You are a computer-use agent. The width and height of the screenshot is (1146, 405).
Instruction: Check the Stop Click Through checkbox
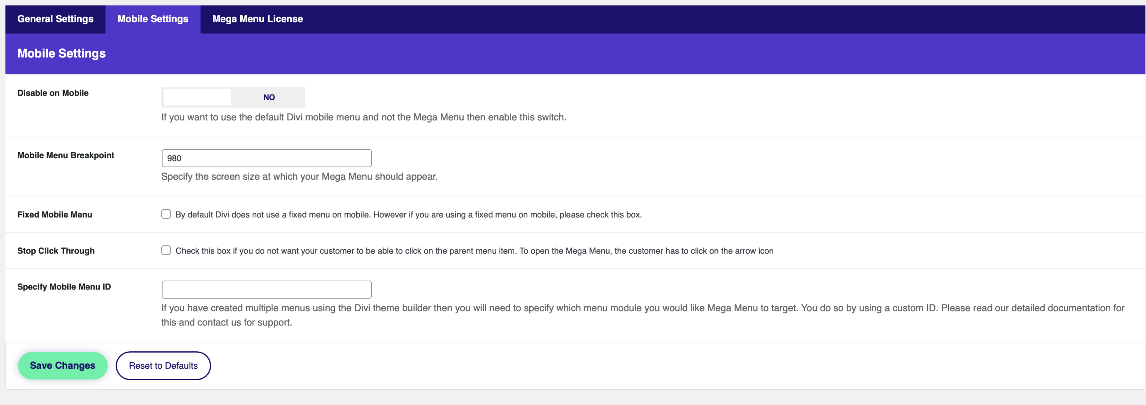click(x=166, y=250)
